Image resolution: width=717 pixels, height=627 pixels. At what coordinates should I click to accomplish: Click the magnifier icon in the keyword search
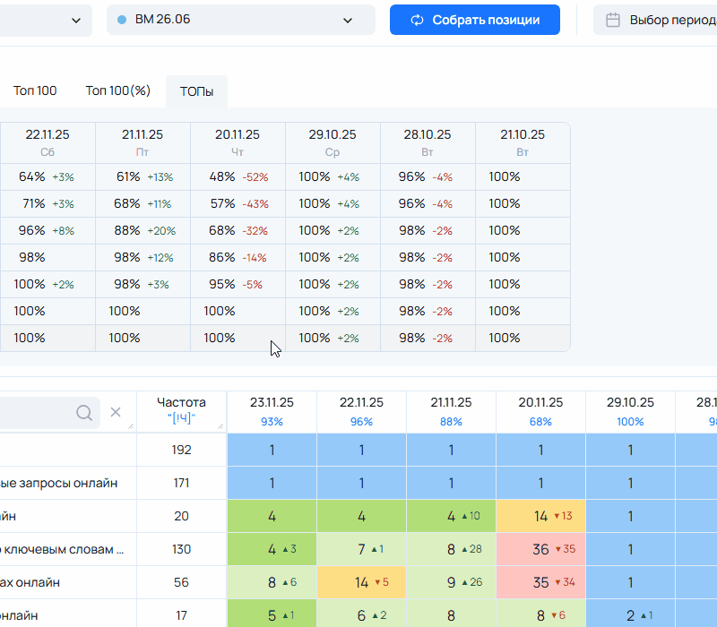84,412
